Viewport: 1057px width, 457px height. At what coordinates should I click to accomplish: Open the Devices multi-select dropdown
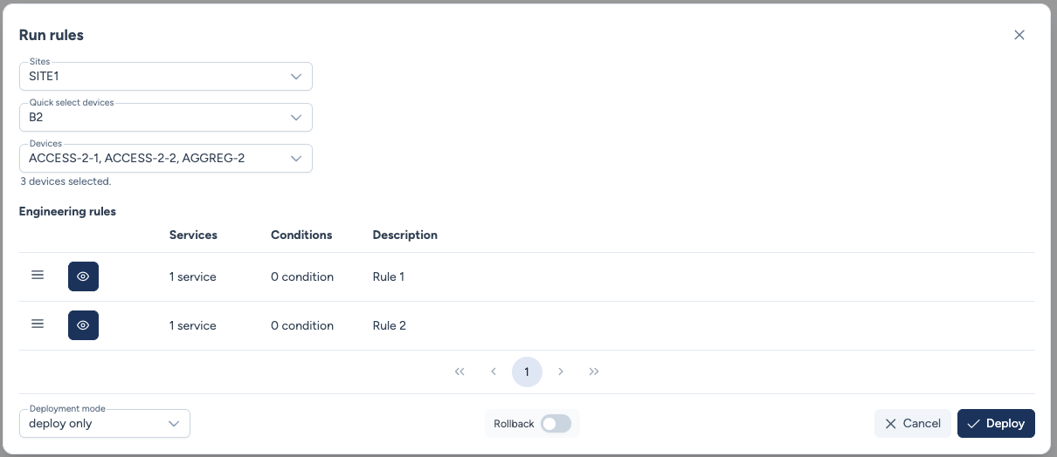166,159
